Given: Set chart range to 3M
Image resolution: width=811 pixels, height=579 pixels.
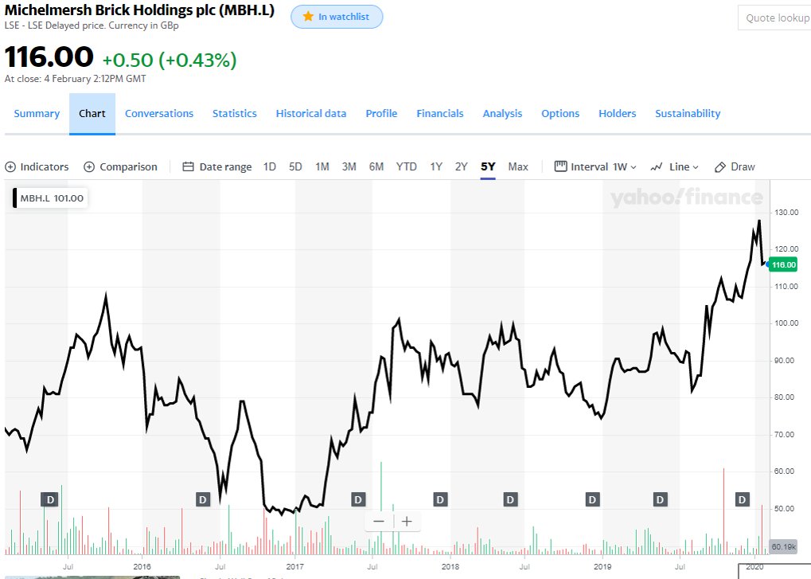Looking at the screenshot, I should tap(349, 166).
